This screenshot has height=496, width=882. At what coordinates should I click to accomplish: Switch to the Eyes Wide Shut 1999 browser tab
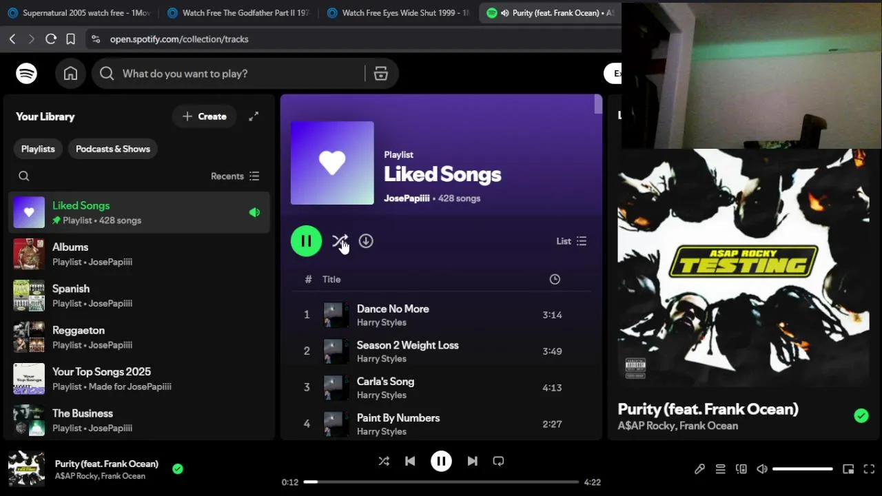pos(399,13)
